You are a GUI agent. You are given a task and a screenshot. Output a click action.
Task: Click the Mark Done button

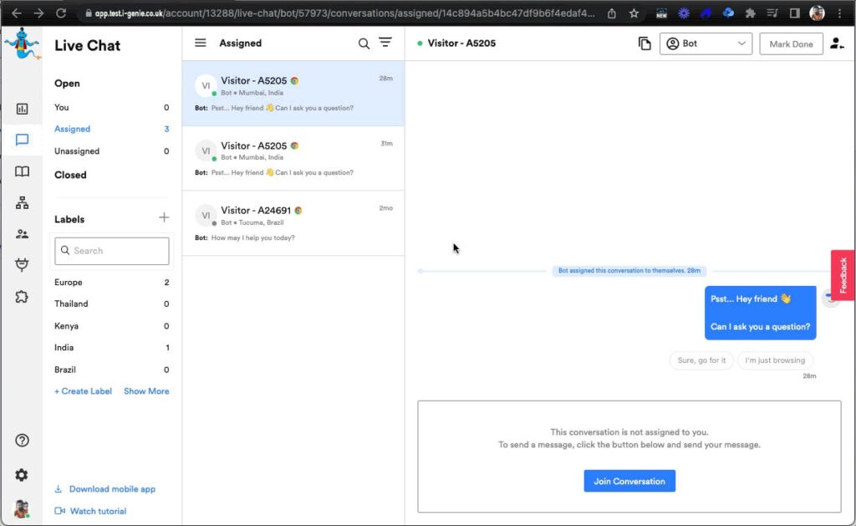(x=791, y=44)
